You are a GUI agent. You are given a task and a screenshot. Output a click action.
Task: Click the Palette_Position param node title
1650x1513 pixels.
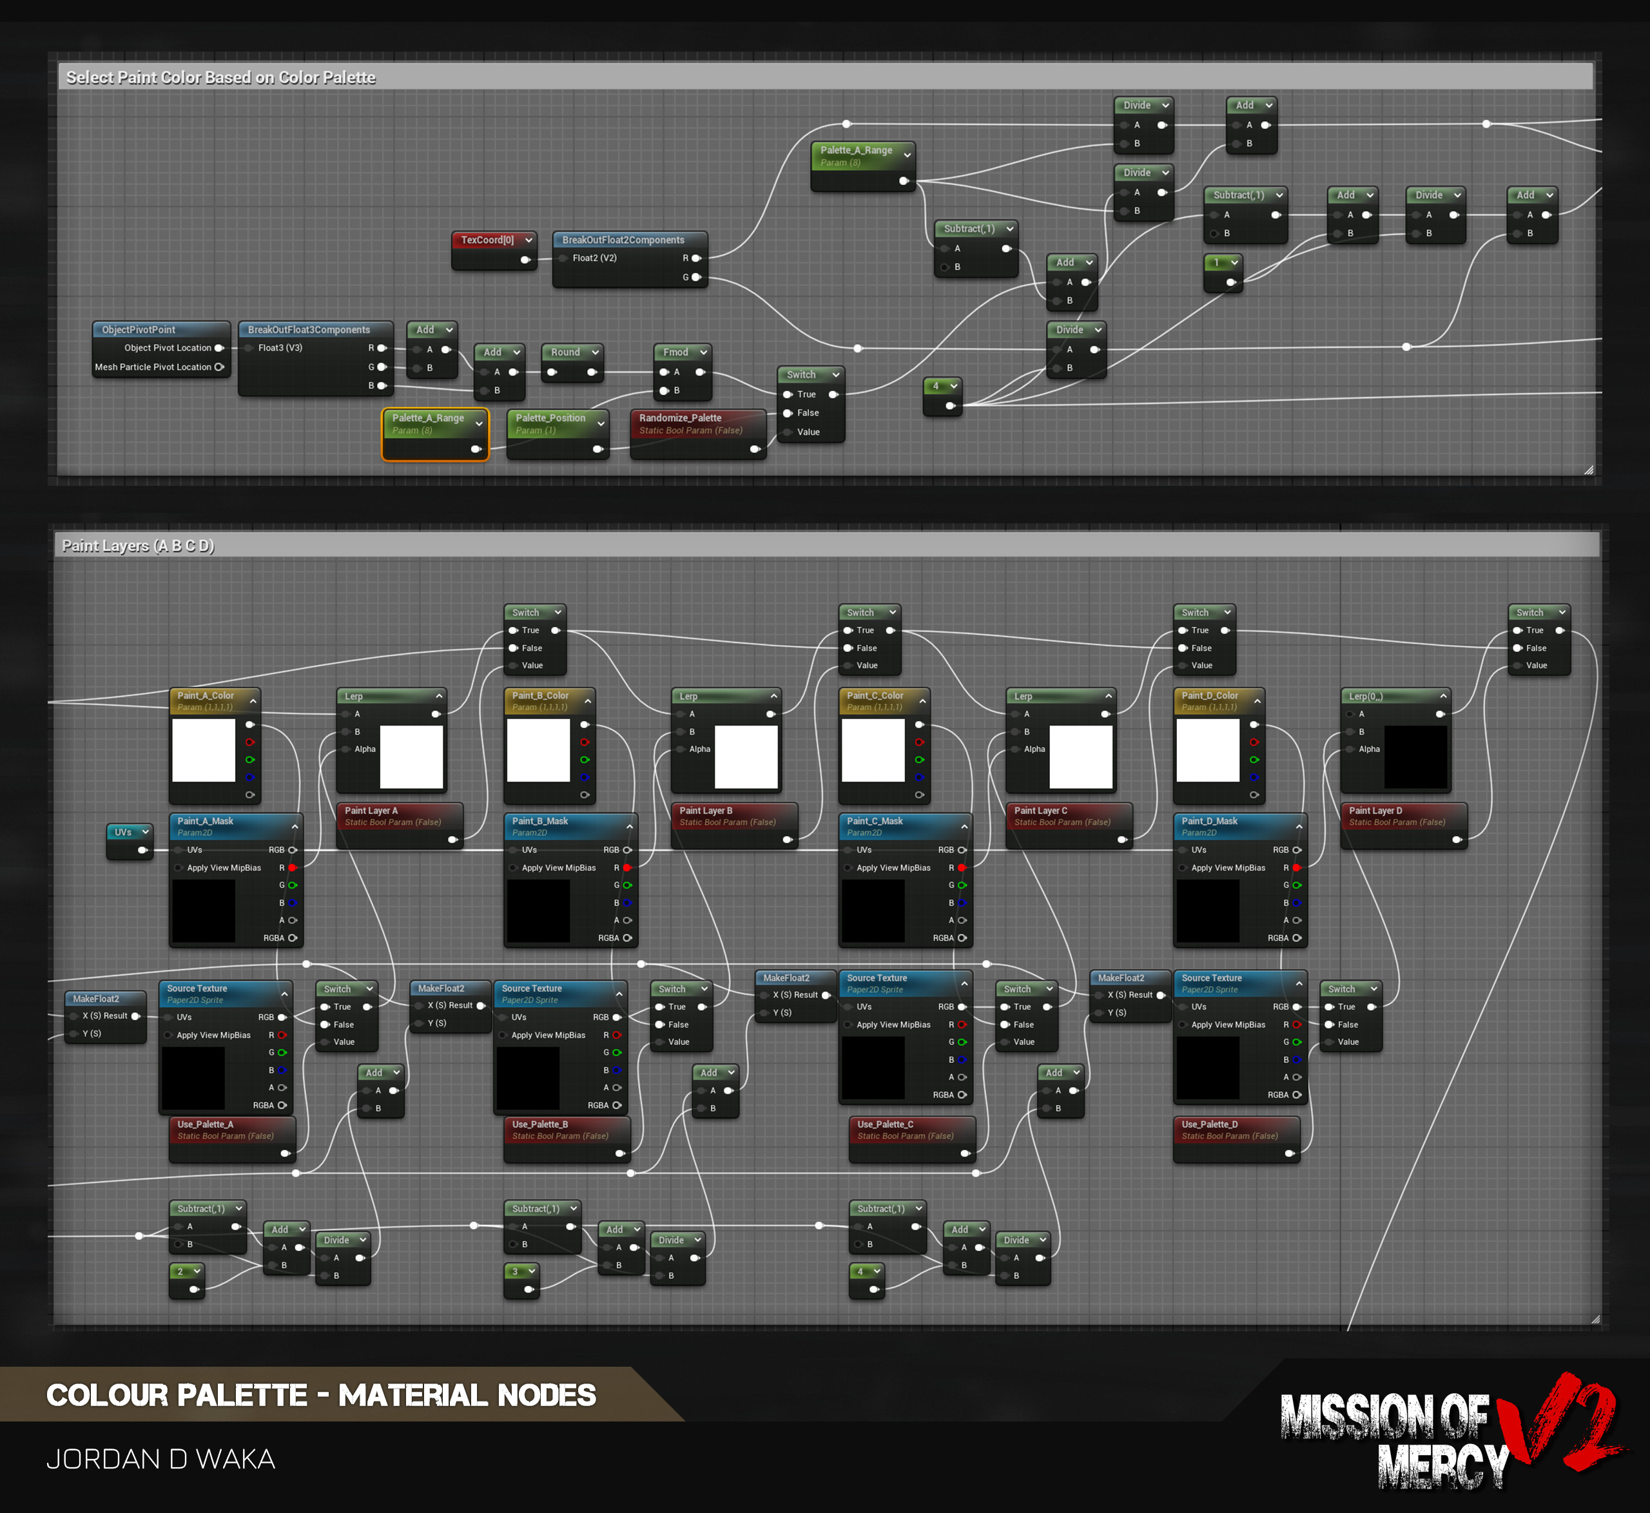(x=550, y=418)
